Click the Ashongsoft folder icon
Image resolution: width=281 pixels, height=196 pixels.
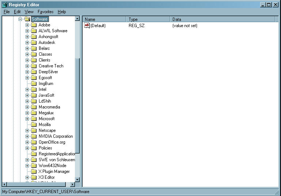(34, 37)
